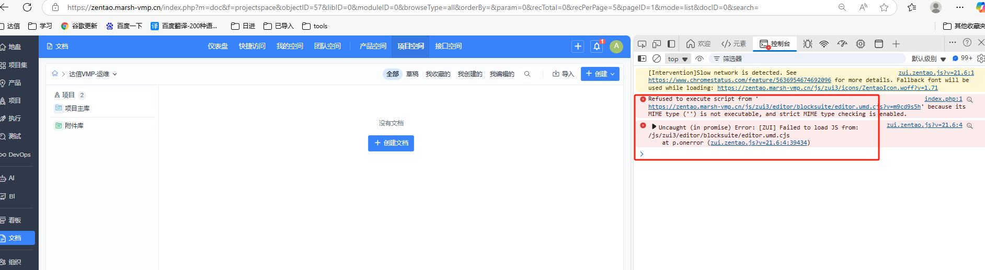Filter documents by 我创建的

[x=470, y=74]
